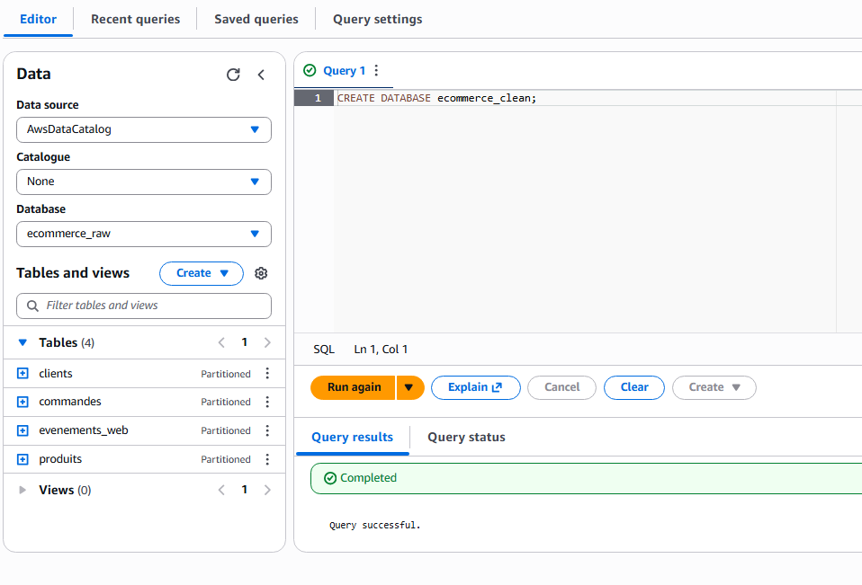Switch to Saved queries tab
Viewport: 862px width, 585px height.
pyautogui.click(x=256, y=19)
